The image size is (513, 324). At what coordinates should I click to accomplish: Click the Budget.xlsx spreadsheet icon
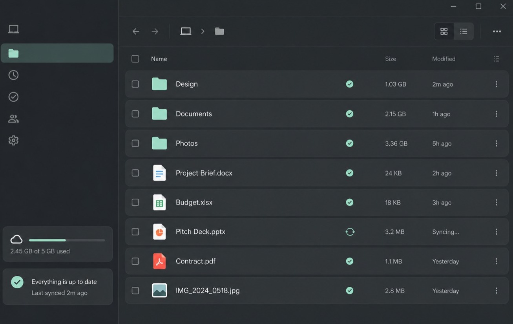tap(159, 202)
